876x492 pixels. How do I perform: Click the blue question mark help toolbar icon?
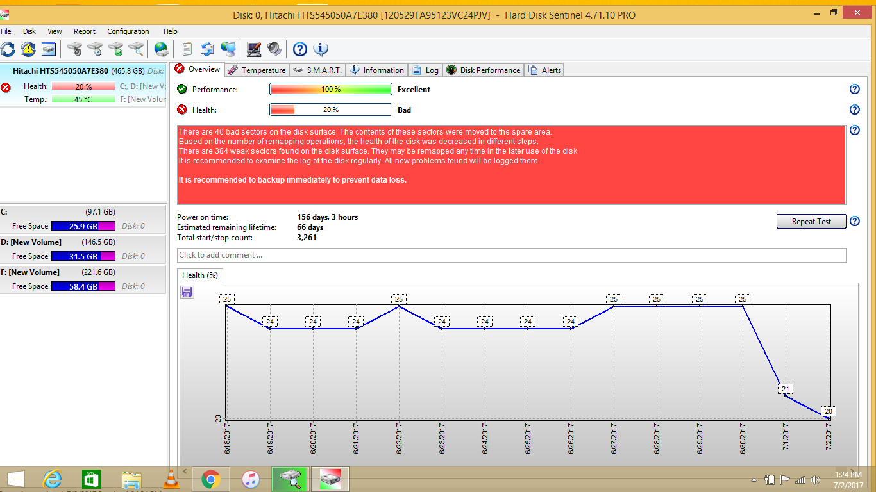(x=300, y=49)
